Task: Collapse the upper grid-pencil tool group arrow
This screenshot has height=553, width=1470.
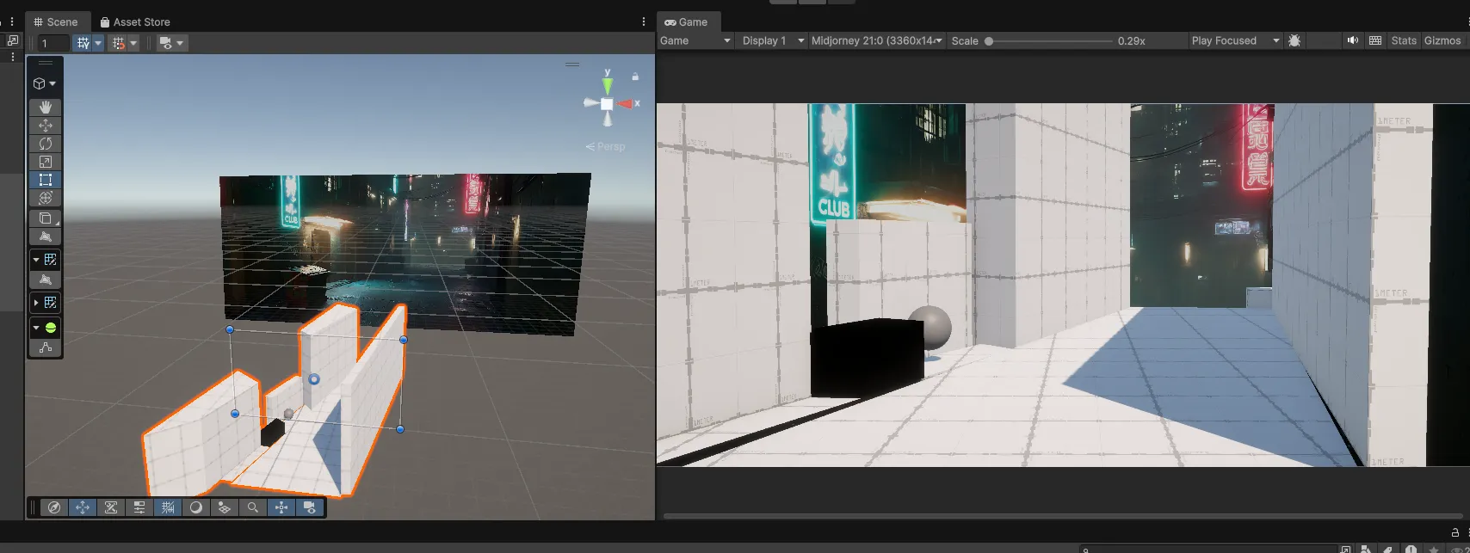Action: [36, 260]
